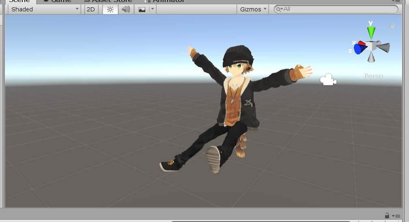Image resolution: width=409 pixels, height=222 pixels.
Task: Open effects dropdown arrow beside image icon
Action: pos(153,9)
